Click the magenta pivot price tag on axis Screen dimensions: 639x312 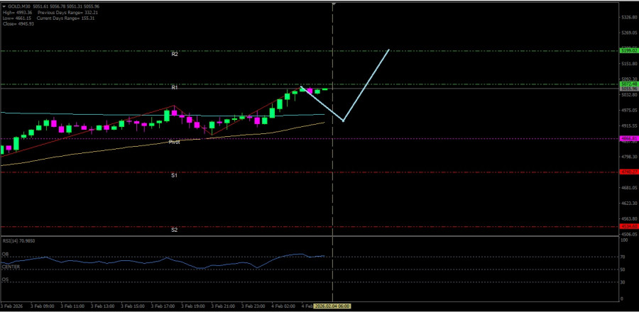coord(627,138)
